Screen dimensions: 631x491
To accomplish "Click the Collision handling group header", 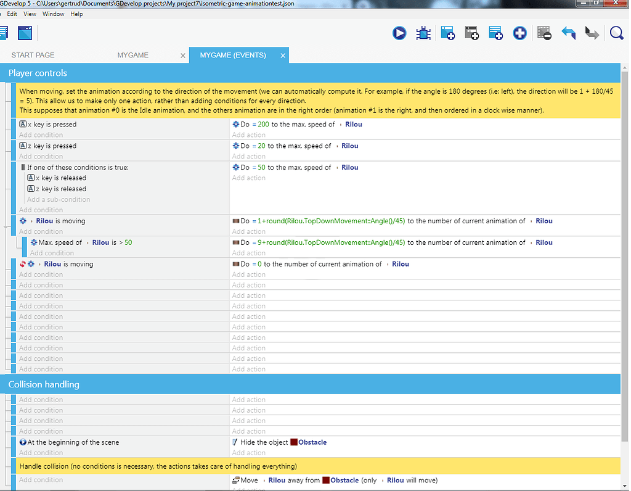I will coord(44,384).
